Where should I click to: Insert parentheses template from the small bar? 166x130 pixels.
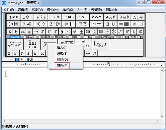(88, 32)
